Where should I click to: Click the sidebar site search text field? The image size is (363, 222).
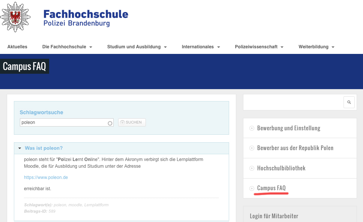click(294, 102)
